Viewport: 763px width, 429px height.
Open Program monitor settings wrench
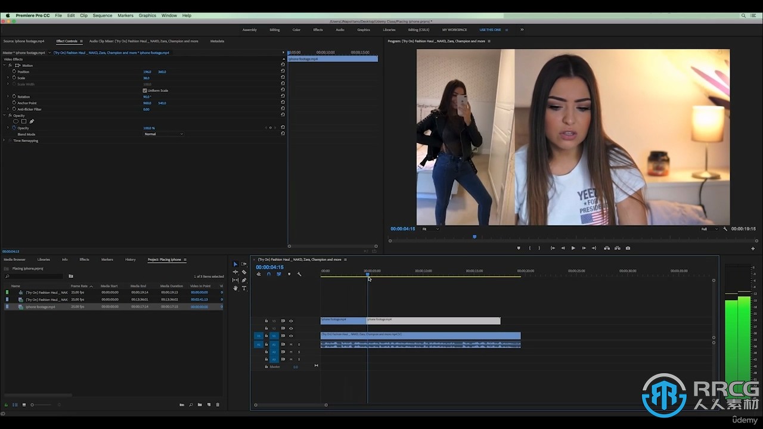pyautogui.click(x=725, y=229)
